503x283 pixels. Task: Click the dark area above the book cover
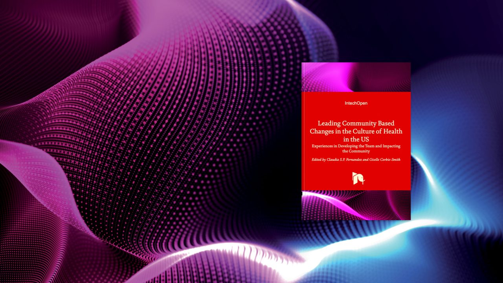(356, 31)
